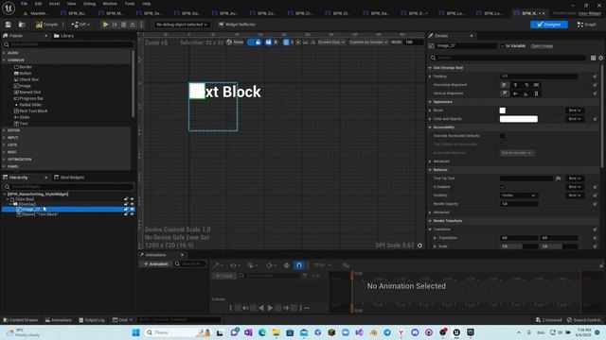Viewport: 606px width, 340px height.
Task: Expand the Input palette category
Action: 4,137
